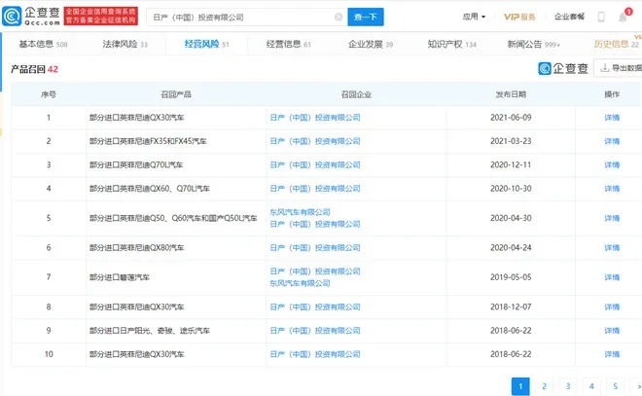Open the 新闻公告 tab
The width and height of the screenshot is (642, 396).
click(x=533, y=44)
